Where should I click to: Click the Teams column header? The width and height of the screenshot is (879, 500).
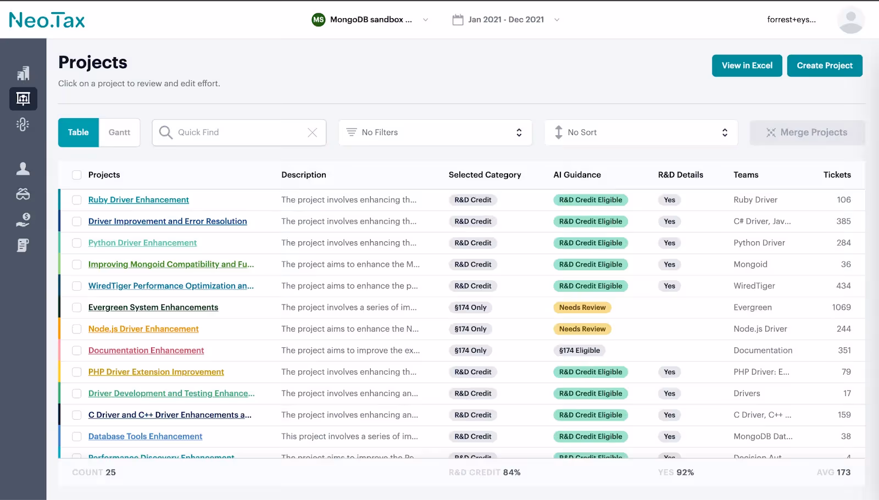pyautogui.click(x=746, y=175)
